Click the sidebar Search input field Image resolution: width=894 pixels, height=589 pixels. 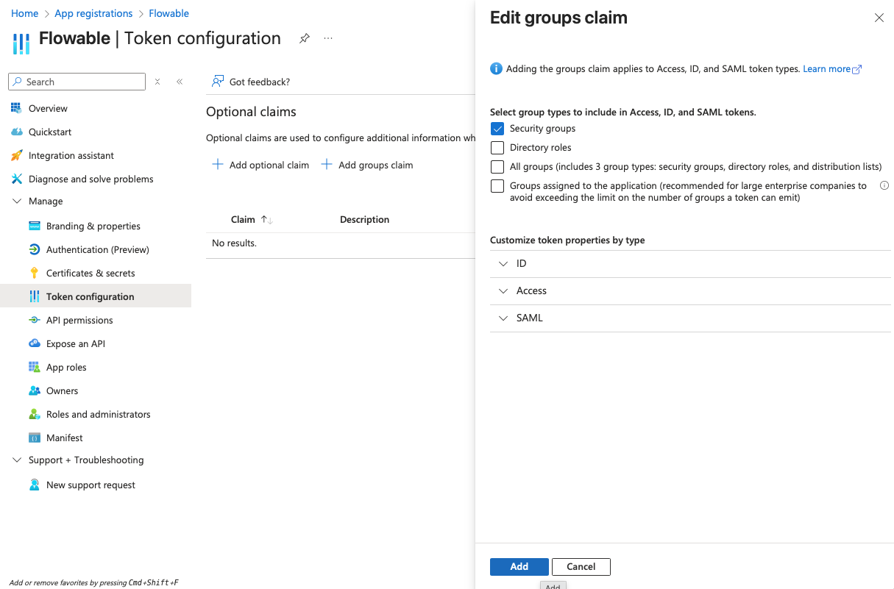tap(83, 82)
